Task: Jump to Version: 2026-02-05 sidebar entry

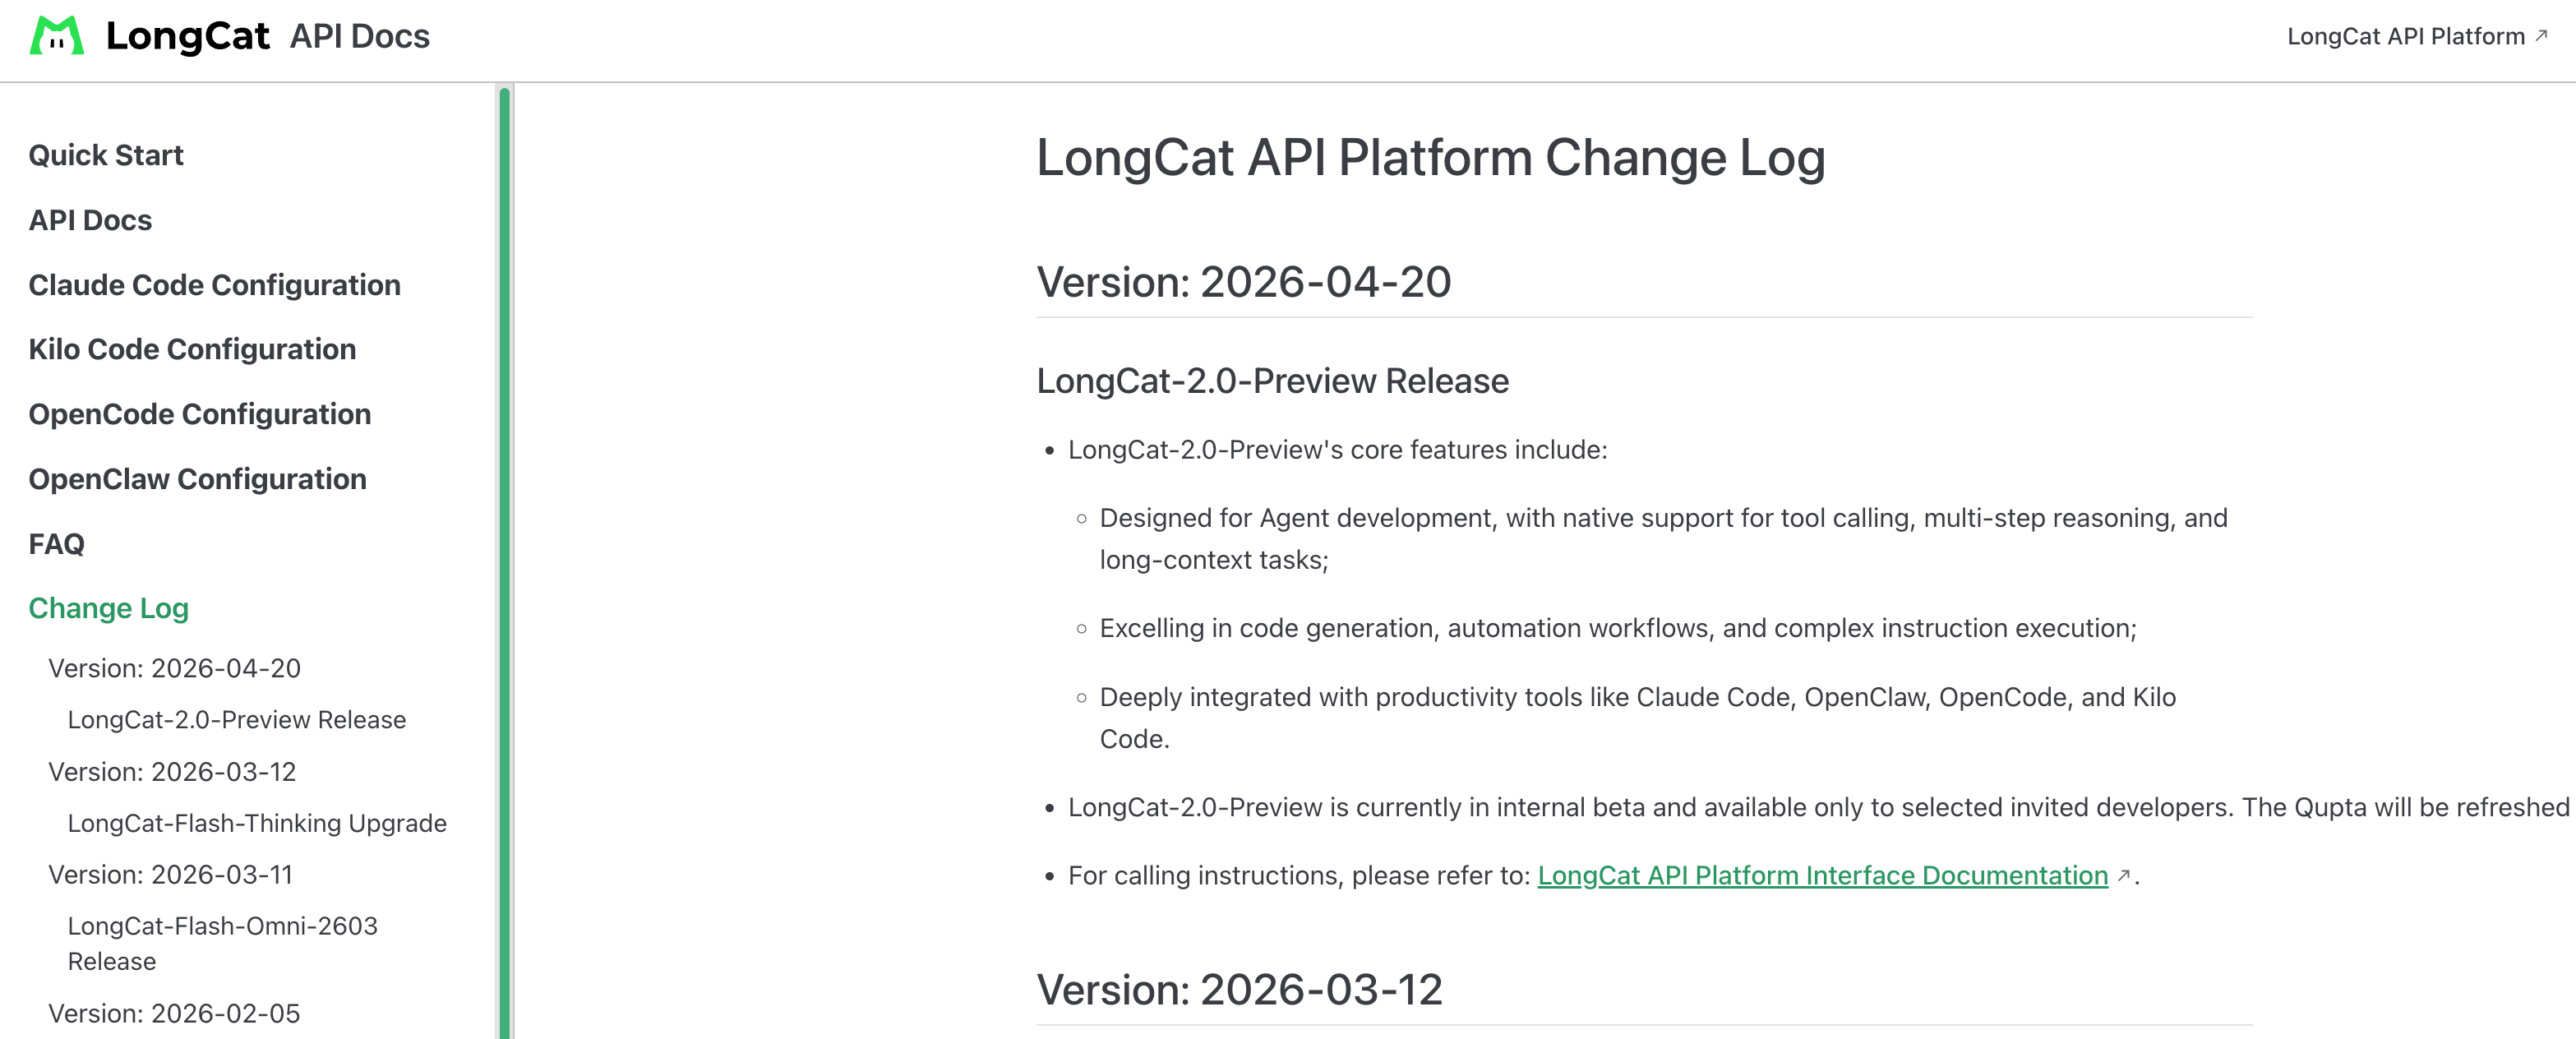Action: click(174, 1013)
